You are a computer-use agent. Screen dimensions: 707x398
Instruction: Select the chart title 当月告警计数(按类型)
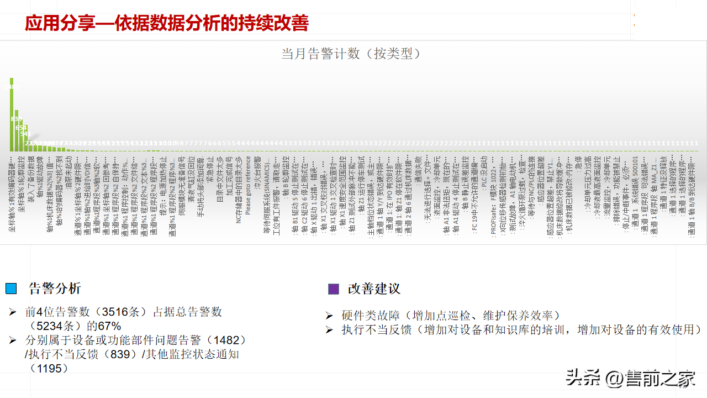pos(352,54)
